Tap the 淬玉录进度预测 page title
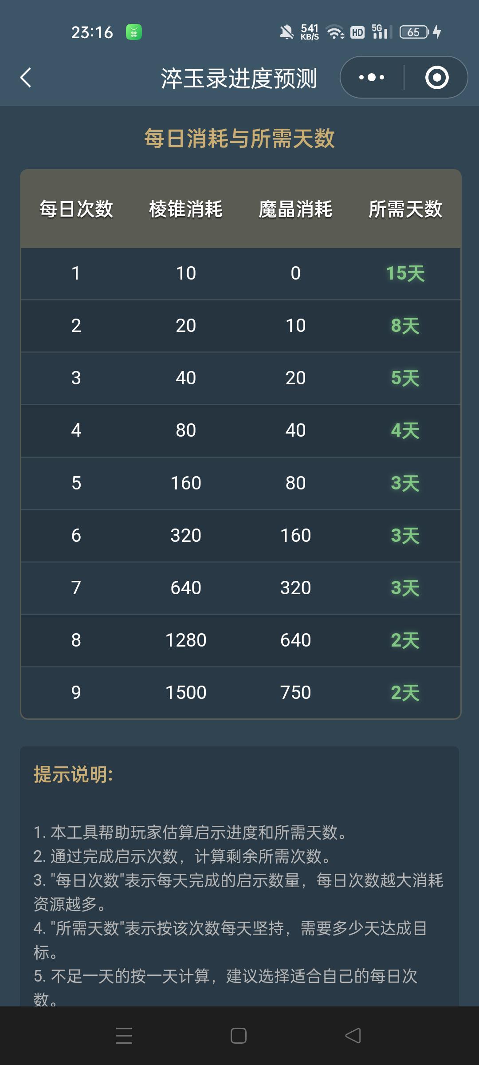 (x=239, y=79)
